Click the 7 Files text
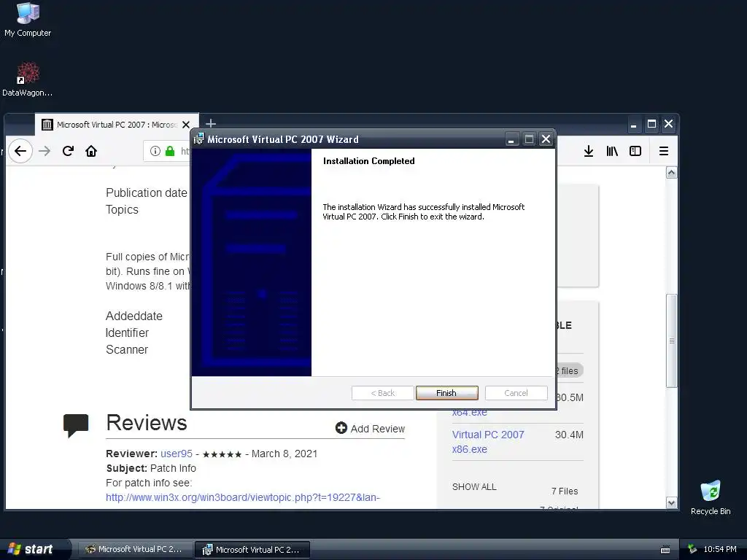The width and height of the screenshot is (747, 560). 565,491
